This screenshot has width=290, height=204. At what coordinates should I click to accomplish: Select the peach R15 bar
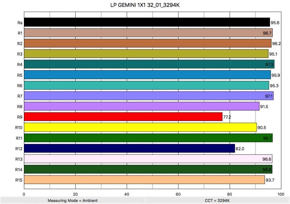click(144, 180)
